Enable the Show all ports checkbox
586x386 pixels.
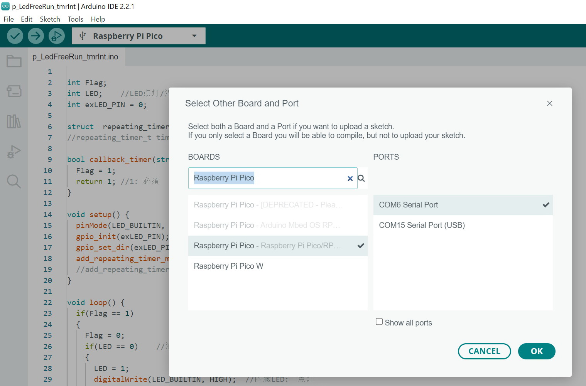click(379, 322)
